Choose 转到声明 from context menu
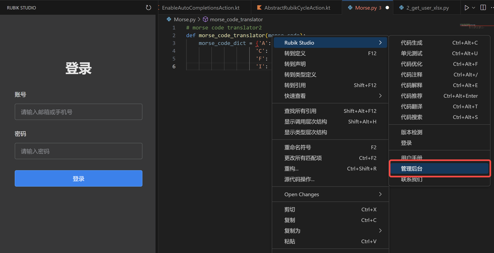This screenshot has width=494, height=253. (x=331, y=64)
